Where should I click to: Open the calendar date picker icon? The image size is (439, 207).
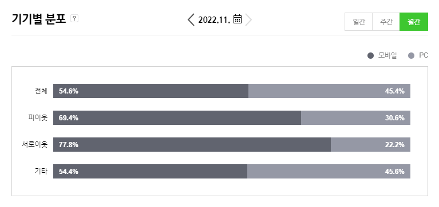(238, 19)
